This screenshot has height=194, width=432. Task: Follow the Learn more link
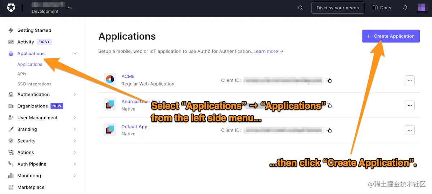tap(268, 51)
